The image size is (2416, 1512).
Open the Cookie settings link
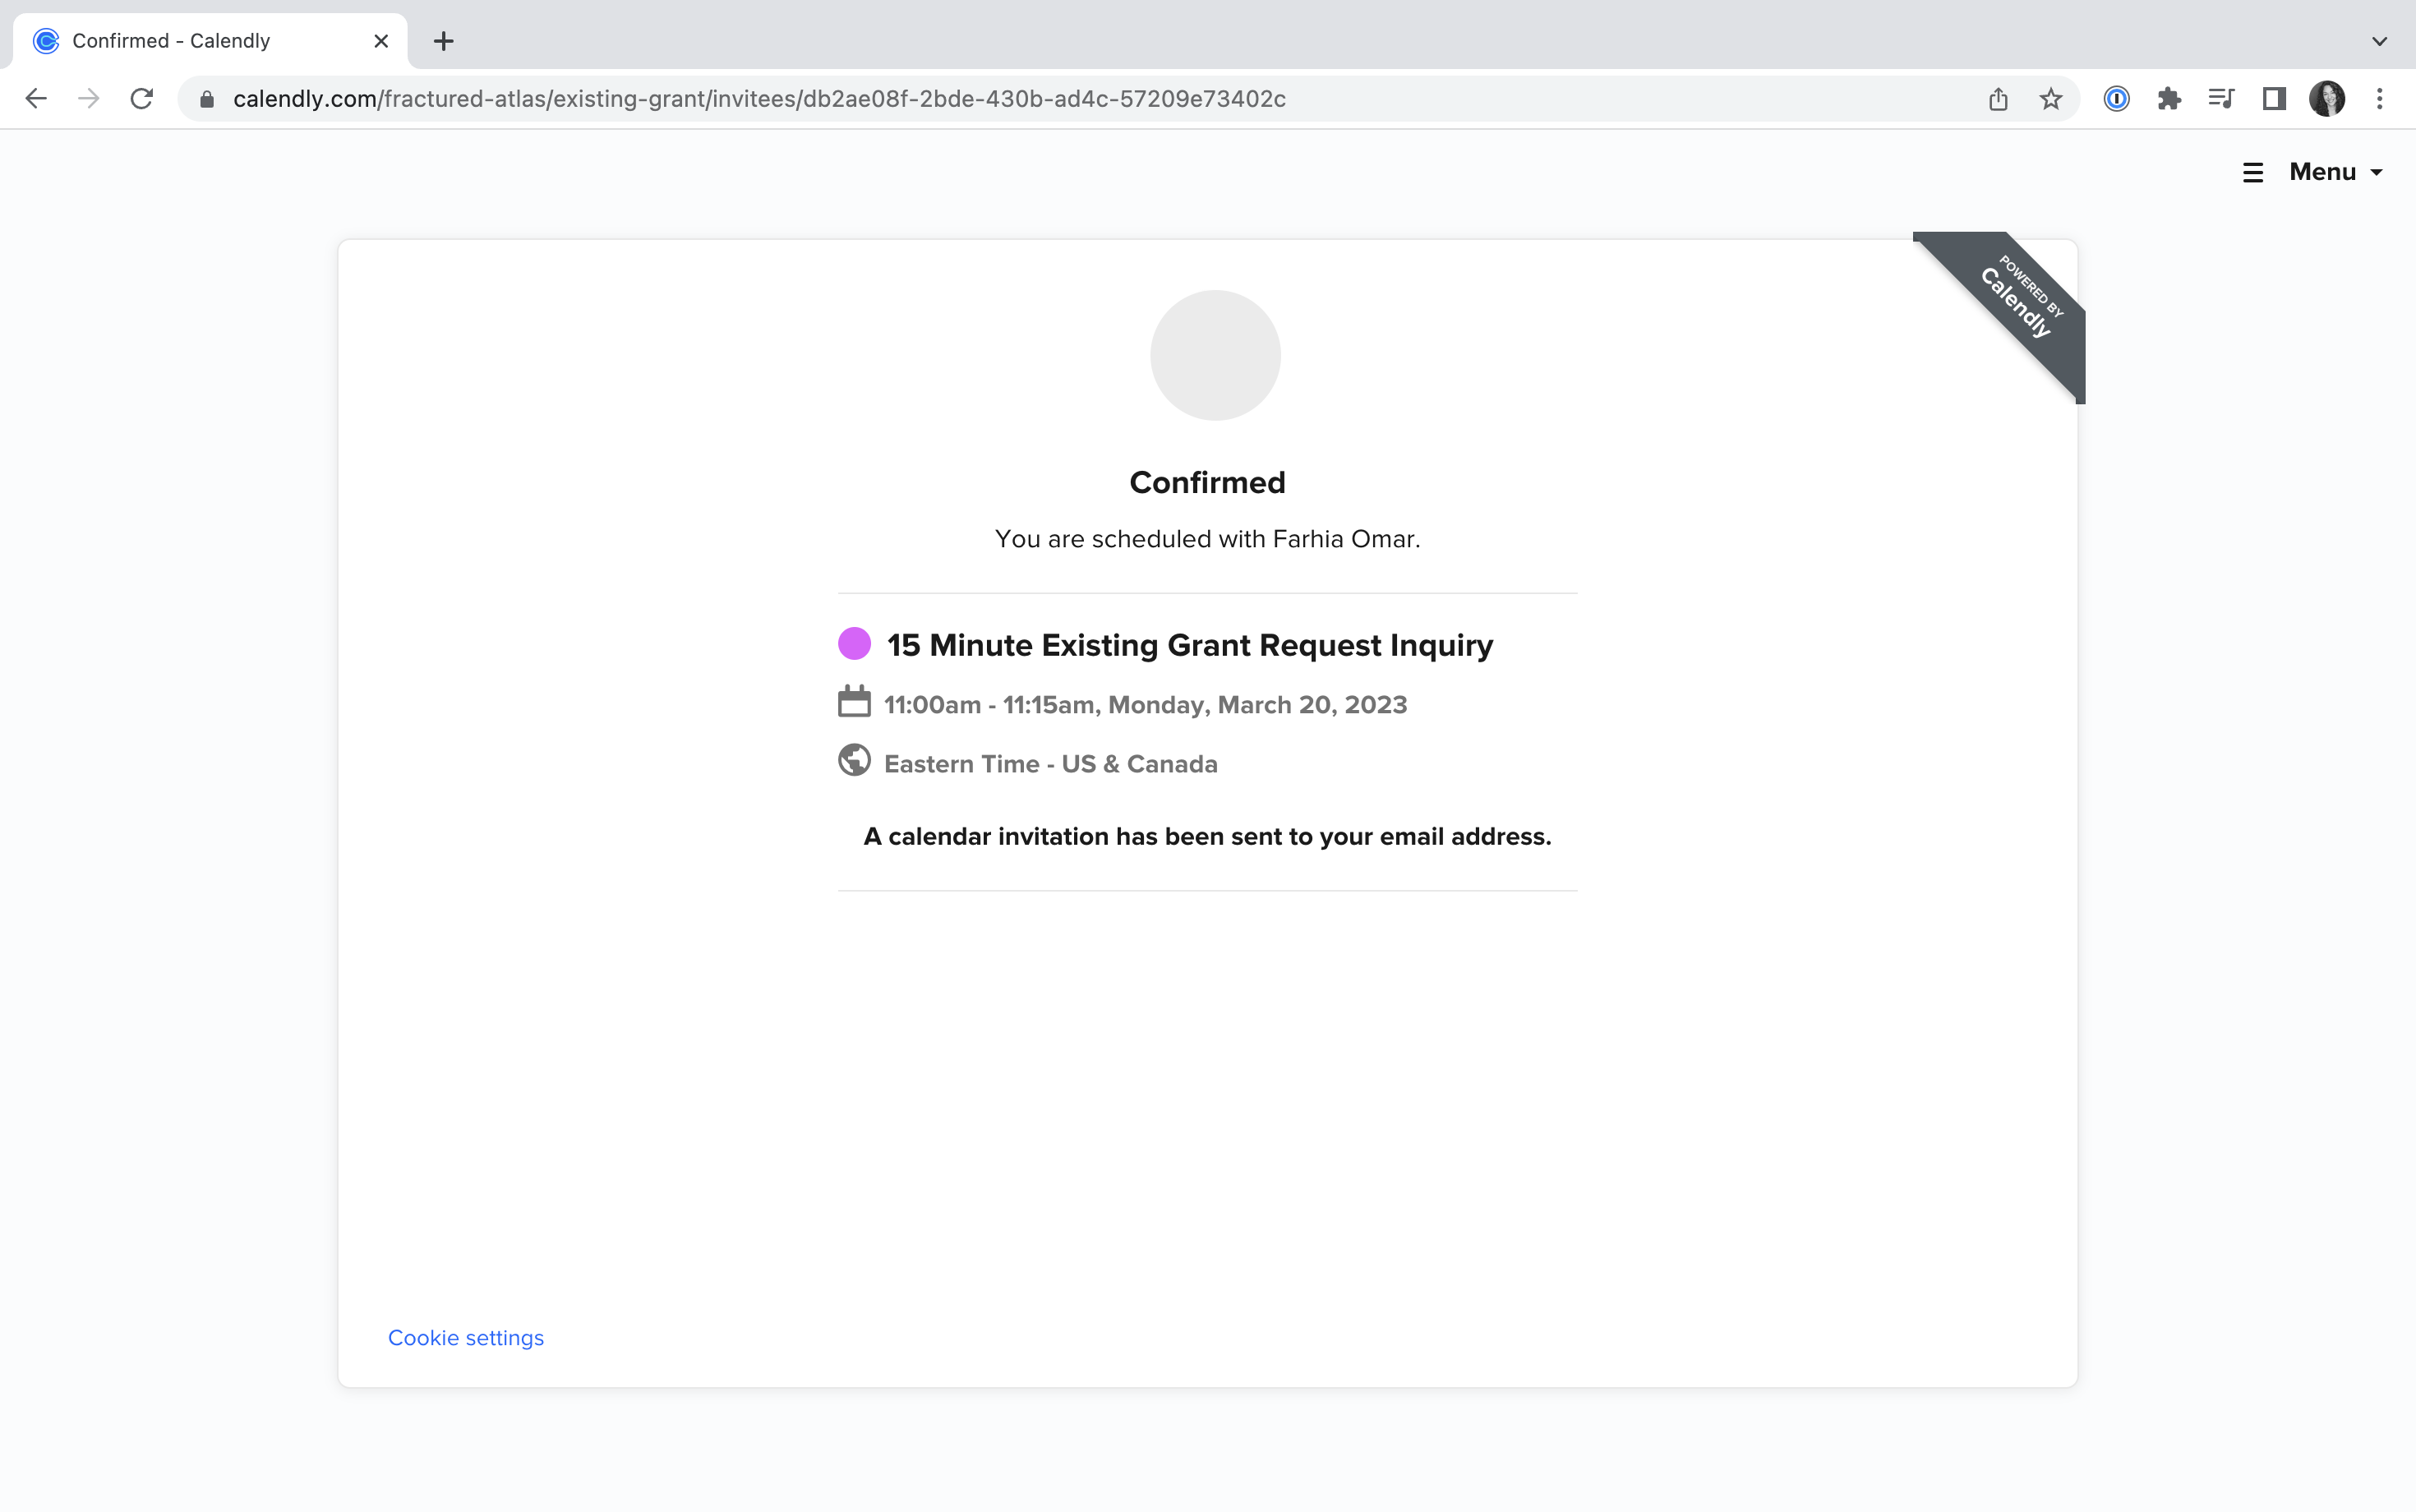(x=466, y=1338)
